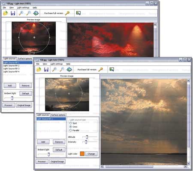Key icon beside Purchase in front window
Image resolution: width=193 pixels, height=171 pixels.
pos(101,70)
